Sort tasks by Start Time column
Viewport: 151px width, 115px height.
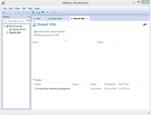coord(124,84)
